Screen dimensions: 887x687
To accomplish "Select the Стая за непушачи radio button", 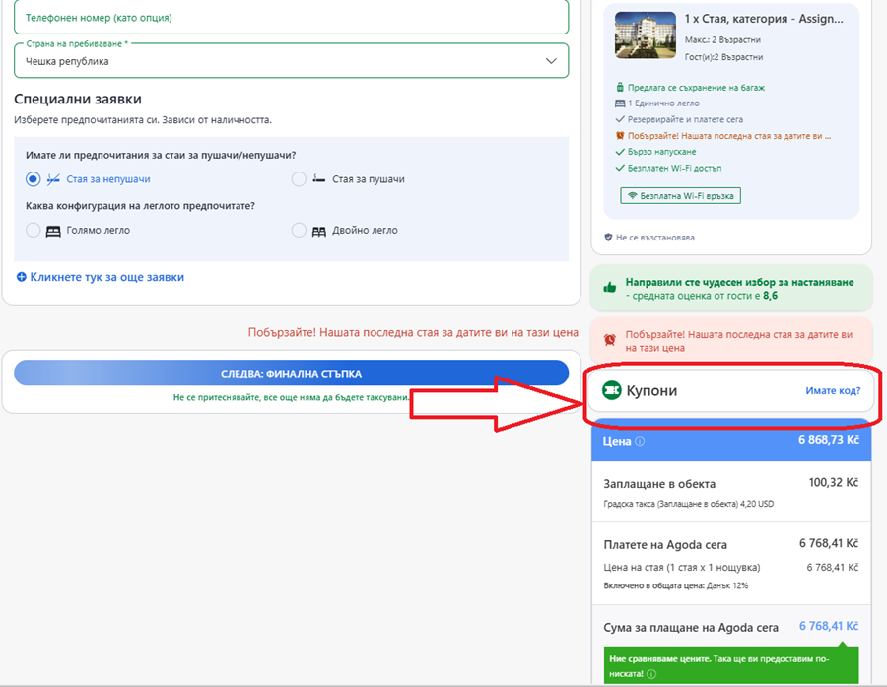I will (x=34, y=179).
